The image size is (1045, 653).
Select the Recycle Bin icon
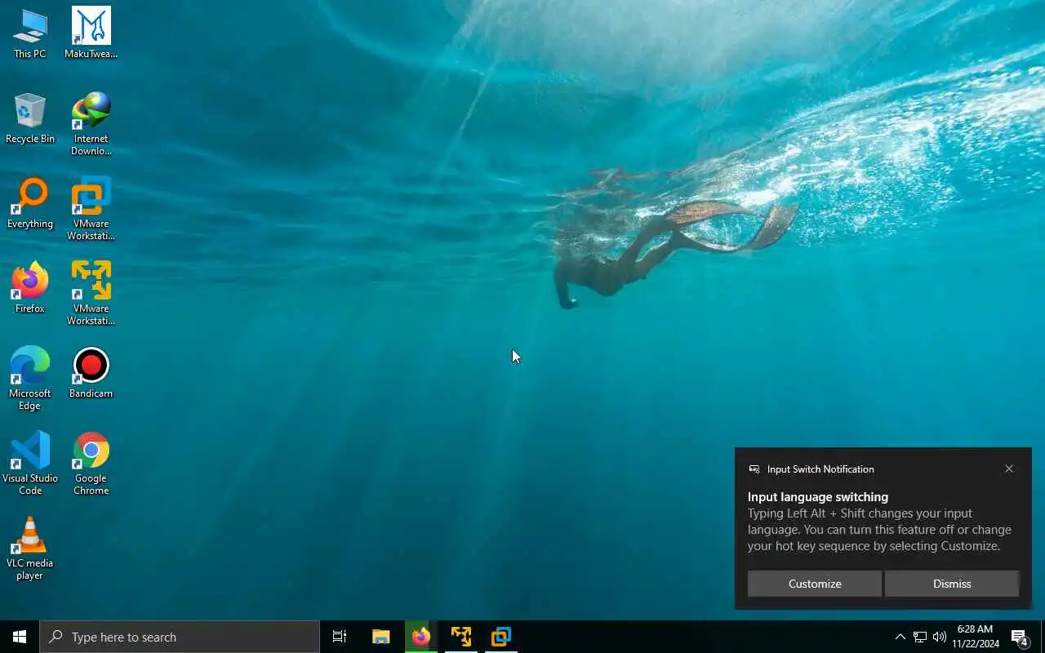coord(29,119)
